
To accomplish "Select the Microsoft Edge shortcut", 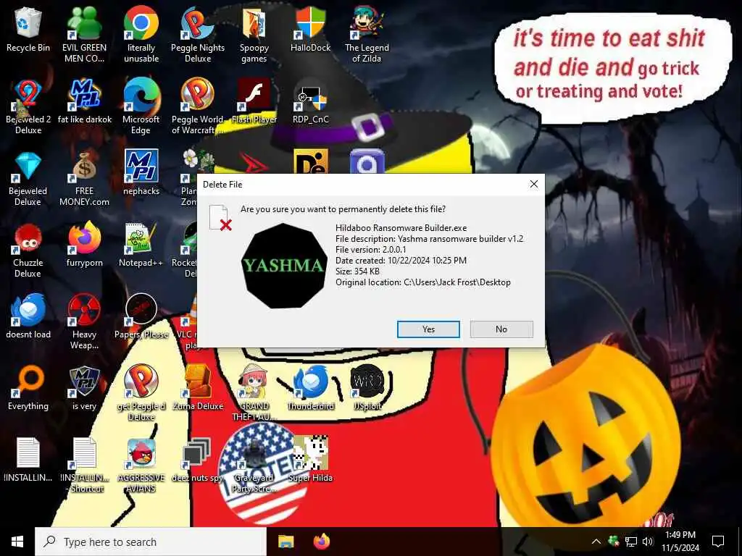I will [x=141, y=107].
